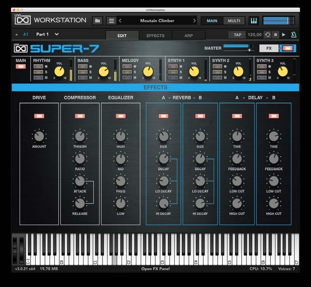Open the folder browser icon
Viewport: 311px width, 287px height.
click(97, 21)
